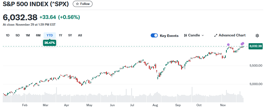Image resolution: width=266 pixels, height=109 pixels.
Task: Choose the 1M chart range
Action: (28, 35)
